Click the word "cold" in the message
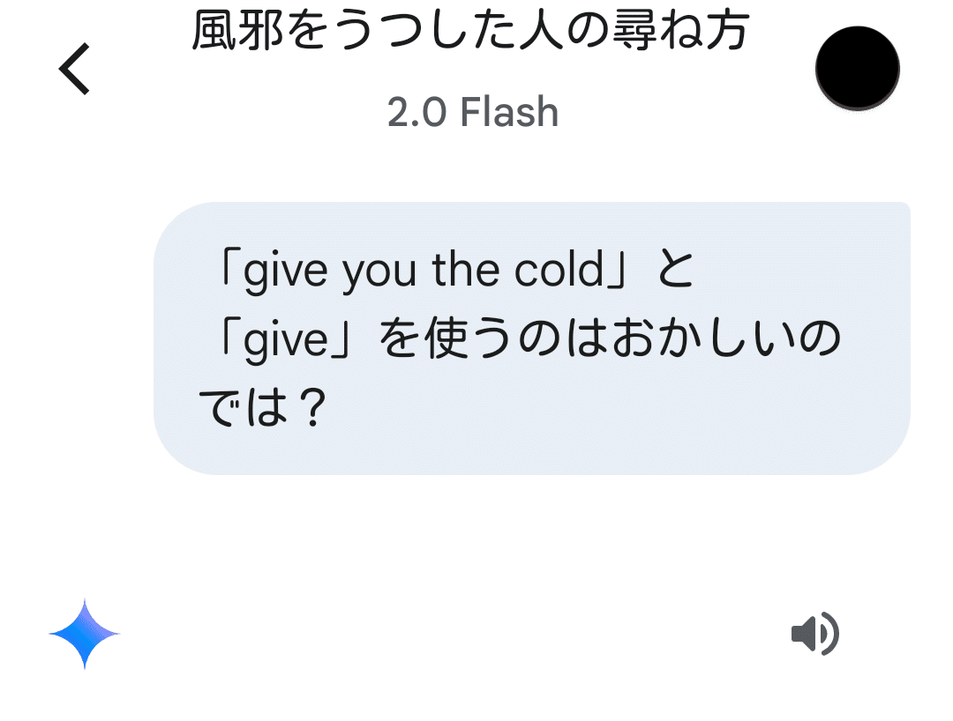953x721 pixels. tap(559, 269)
